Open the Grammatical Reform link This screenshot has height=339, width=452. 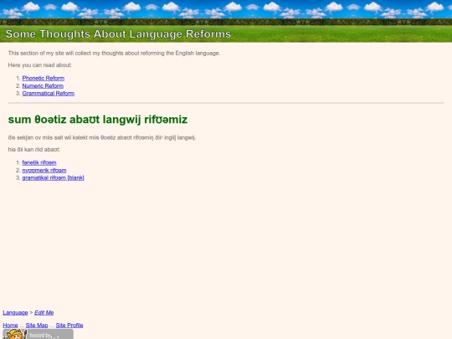(x=49, y=94)
